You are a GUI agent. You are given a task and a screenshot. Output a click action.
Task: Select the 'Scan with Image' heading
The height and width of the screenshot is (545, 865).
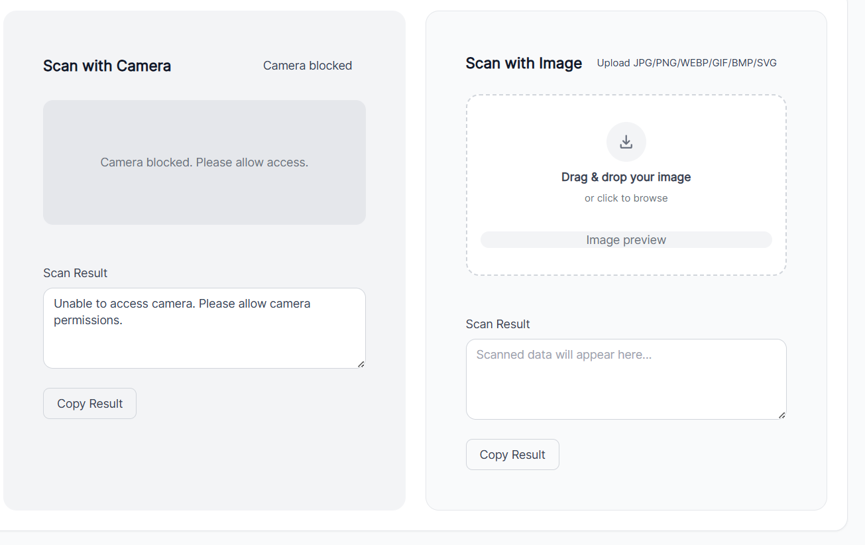[524, 63]
